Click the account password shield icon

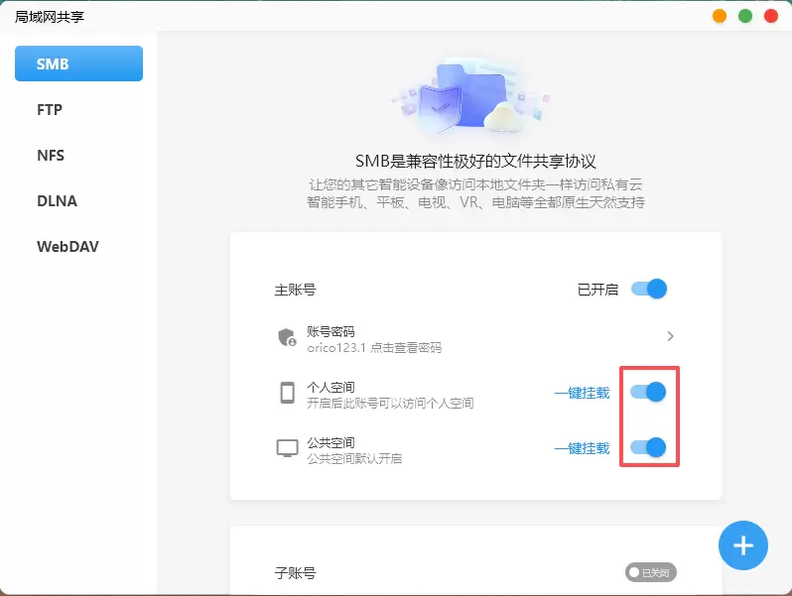tap(287, 337)
